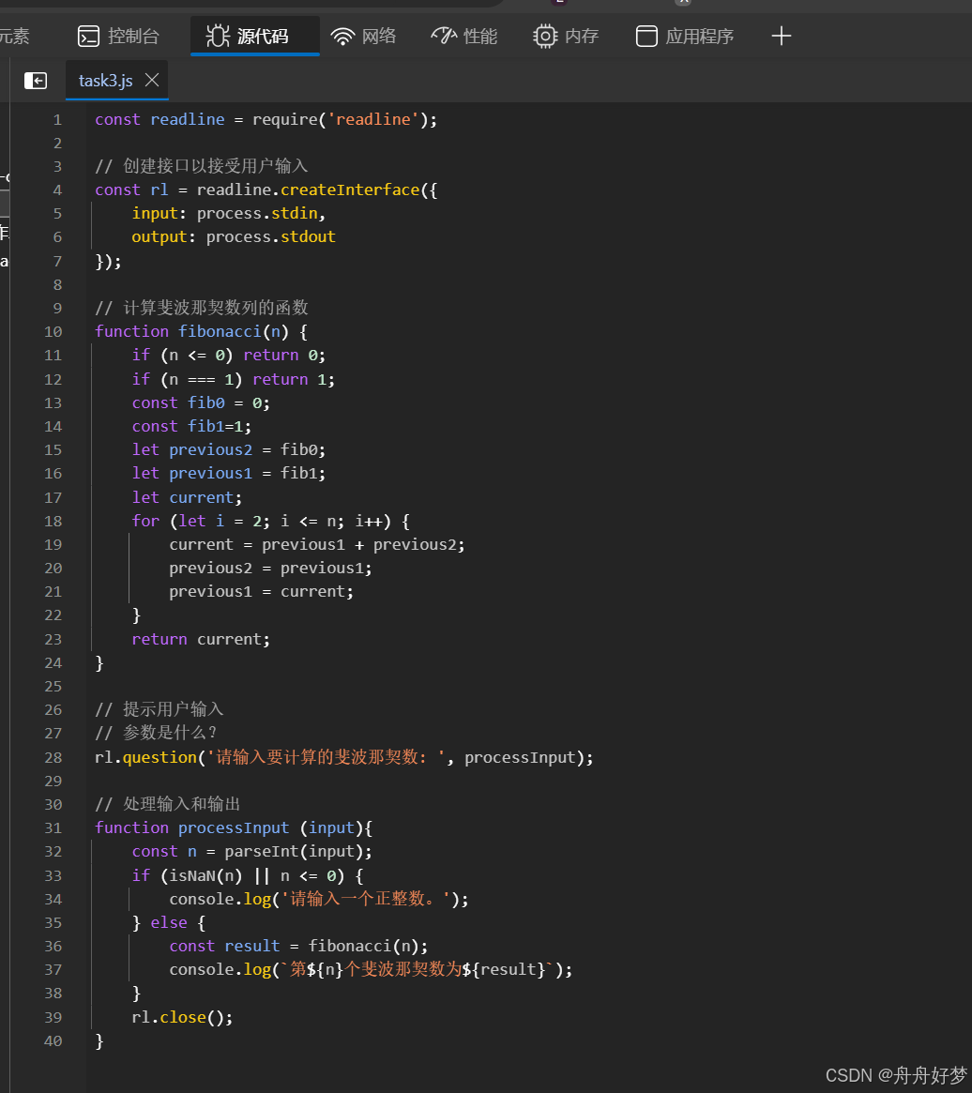972x1093 pixels.
Task: Click 'createInterface' on line 4
Action: [x=350, y=190]
